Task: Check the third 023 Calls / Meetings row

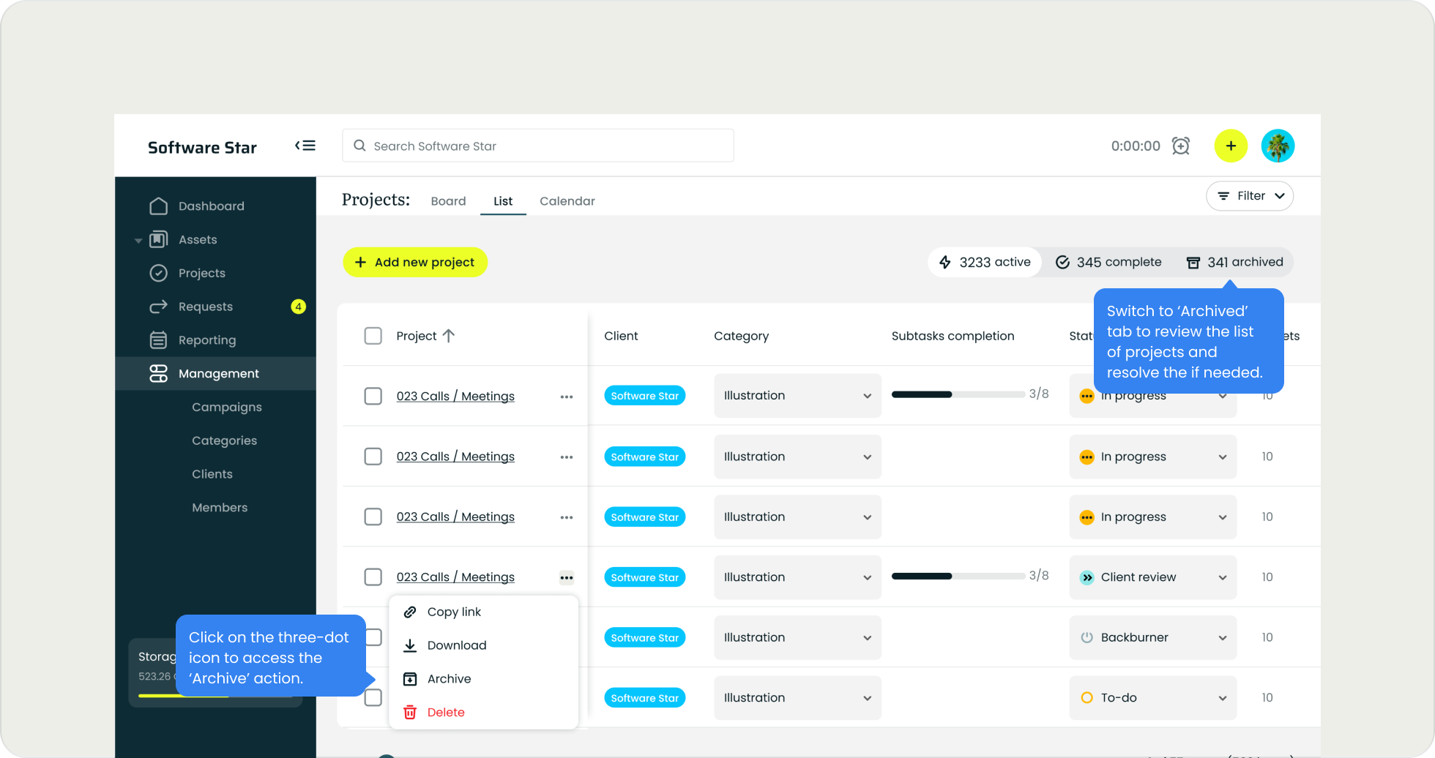Action: click(373, 517)
